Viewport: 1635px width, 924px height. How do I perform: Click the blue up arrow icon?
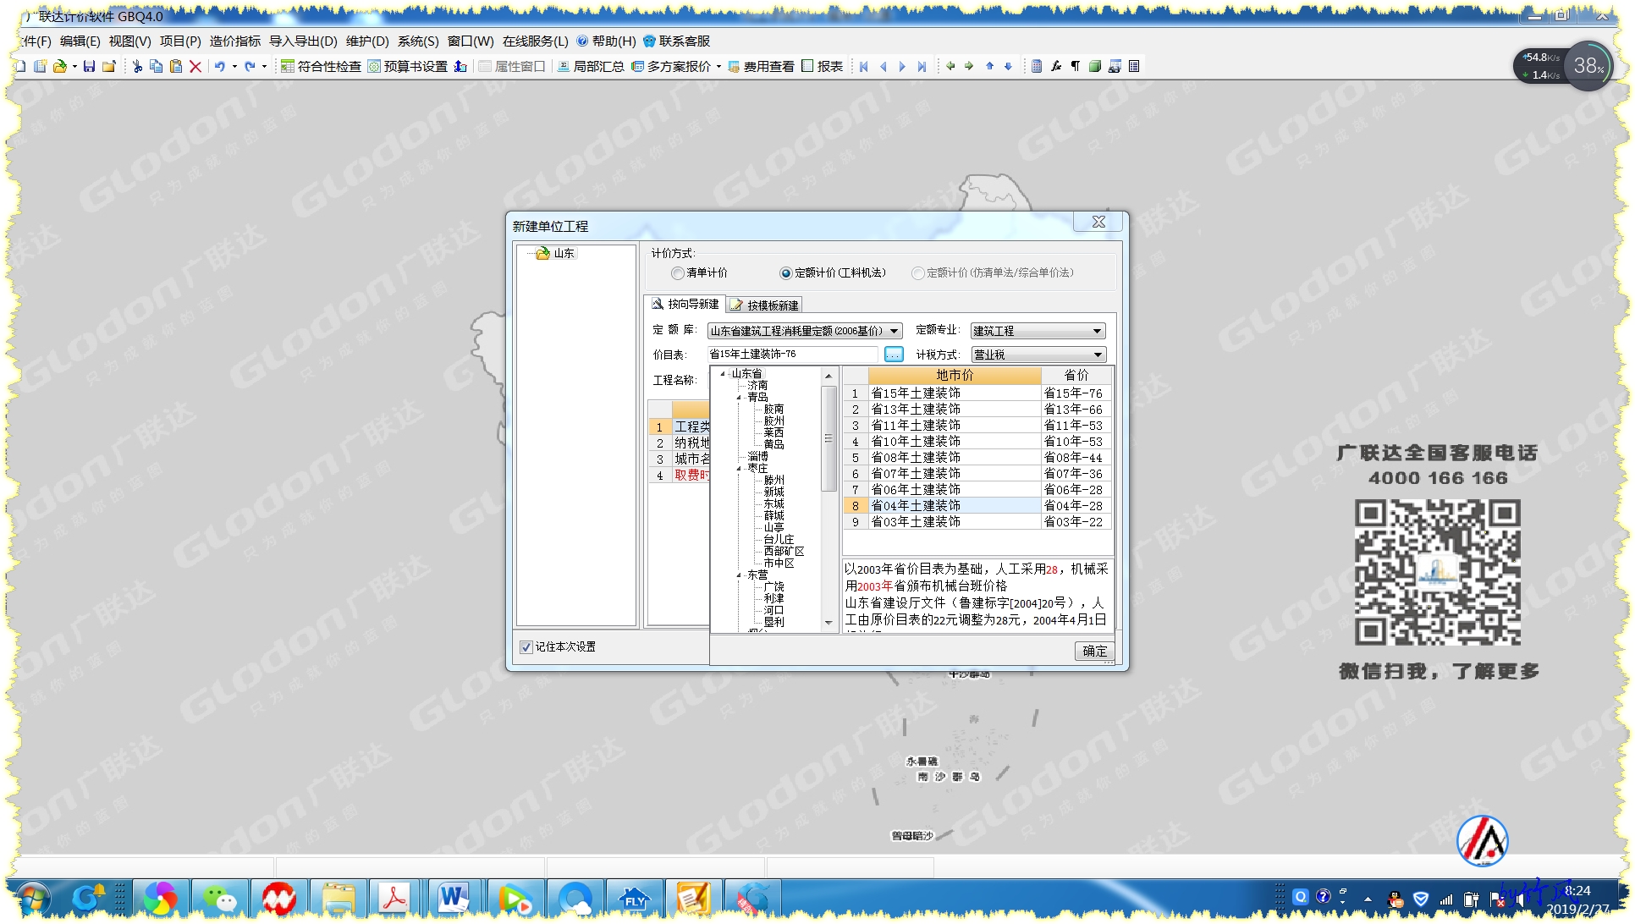point(989,66)
